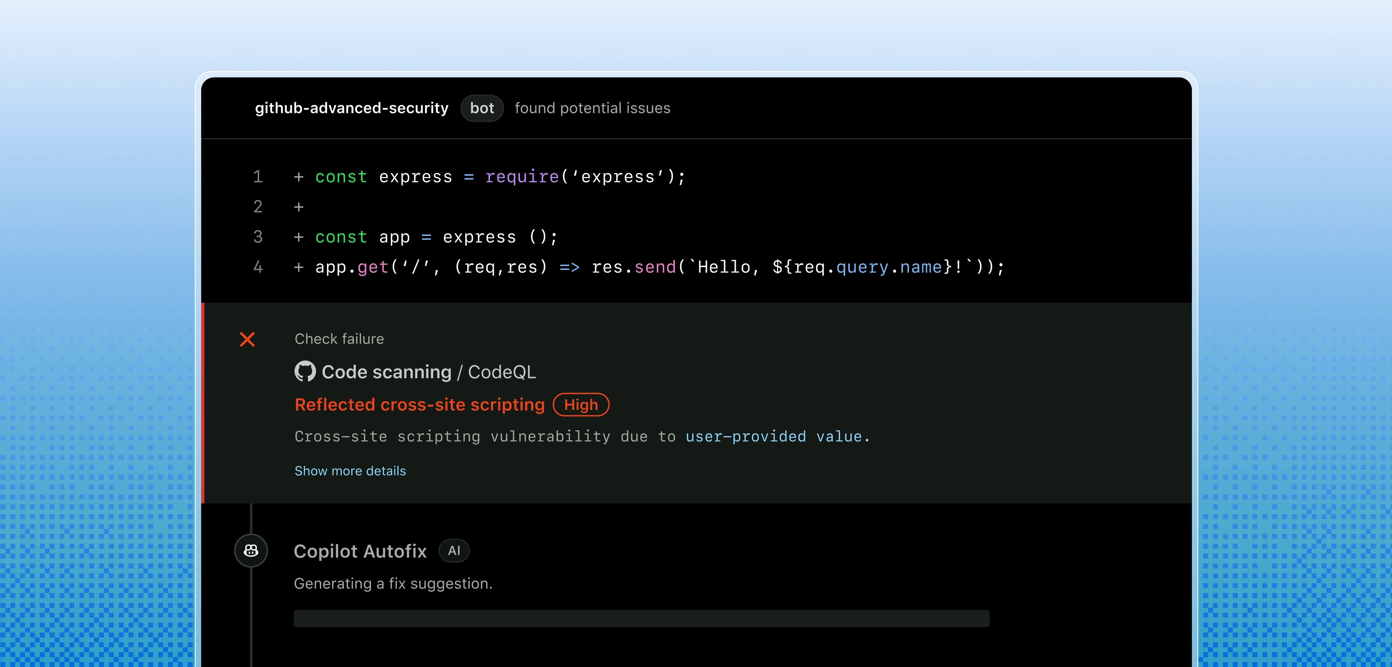Click the github-advanced-security username
The width and height of the screenshot is (1392, 667).
pyautogui.click(x=352, y=108)
